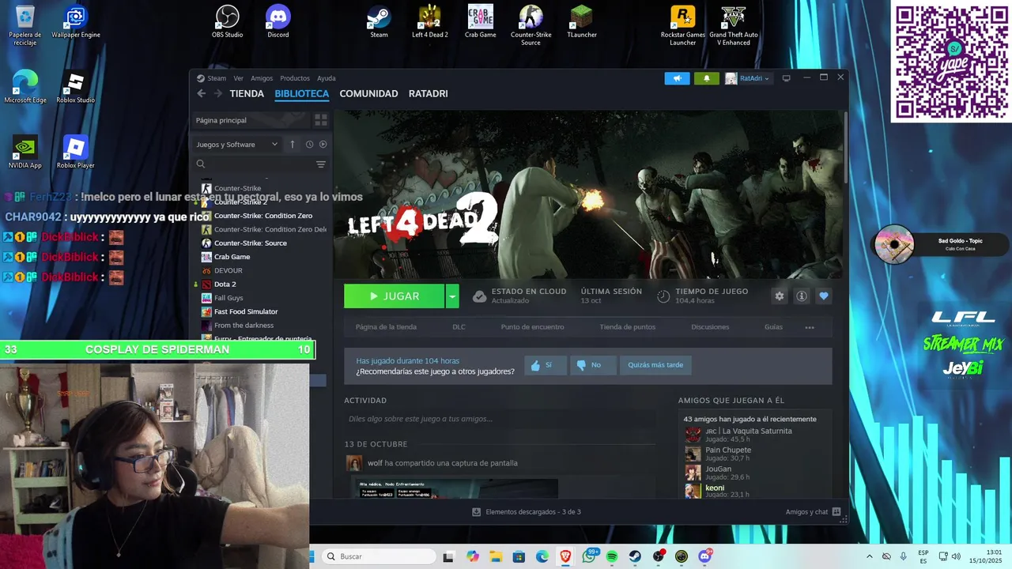1012x569 pixels.
Task: Filter library by ready-to-play icon
Action: coord(323,145)
